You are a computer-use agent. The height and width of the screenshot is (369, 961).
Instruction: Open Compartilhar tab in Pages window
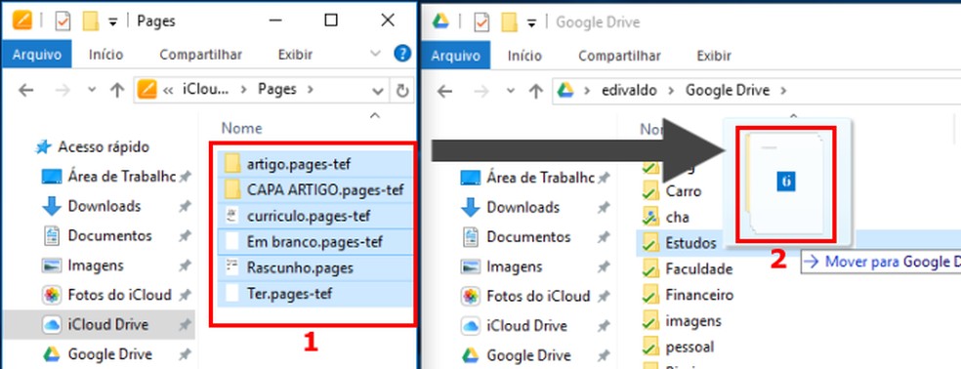pyautogui.click(x=200, y=55)
